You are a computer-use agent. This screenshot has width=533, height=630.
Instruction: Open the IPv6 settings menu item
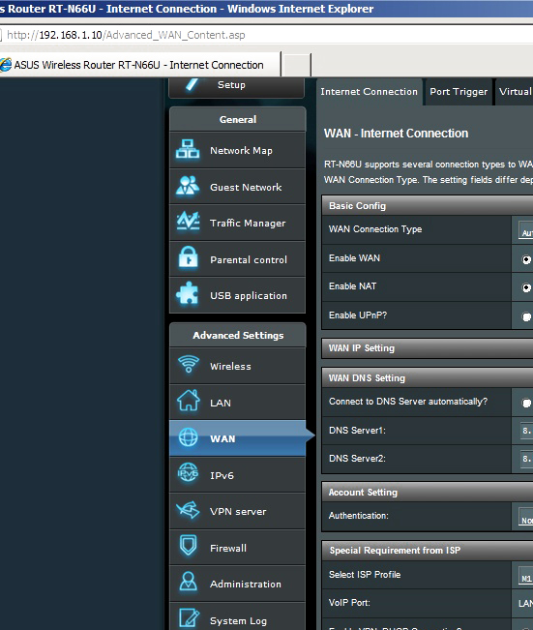pos(237,475)
